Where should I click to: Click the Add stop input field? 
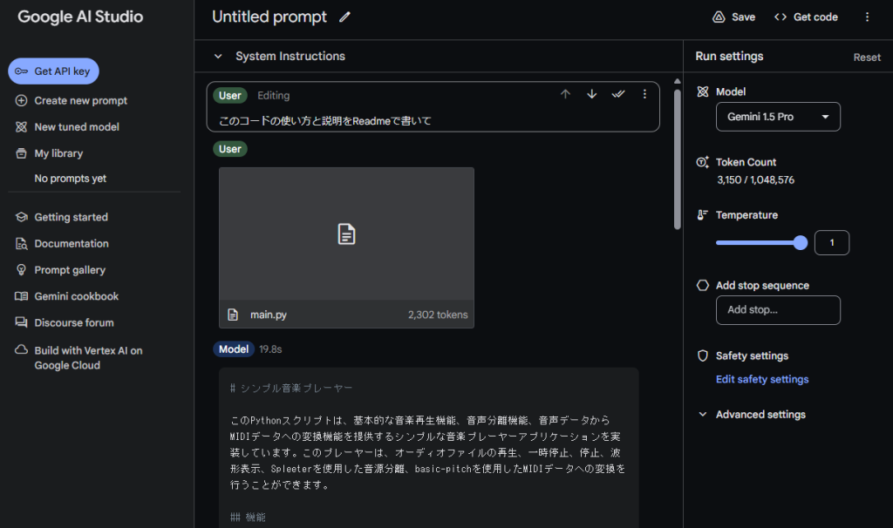(778, 310)
